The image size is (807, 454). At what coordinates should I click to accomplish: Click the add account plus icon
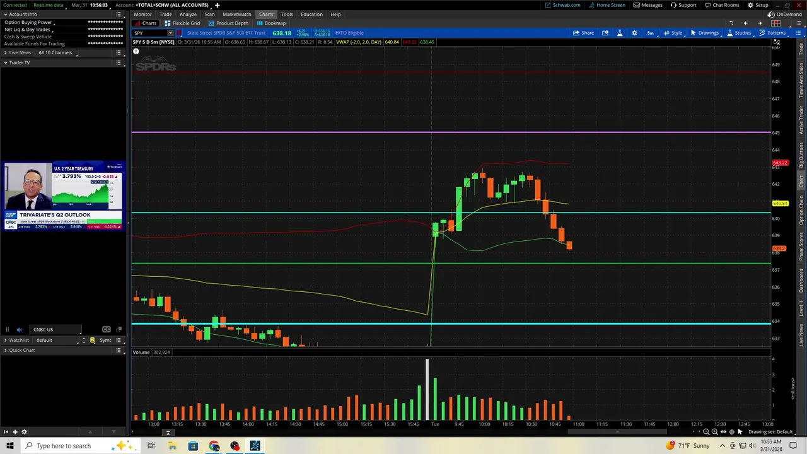[x=217, y=5]
